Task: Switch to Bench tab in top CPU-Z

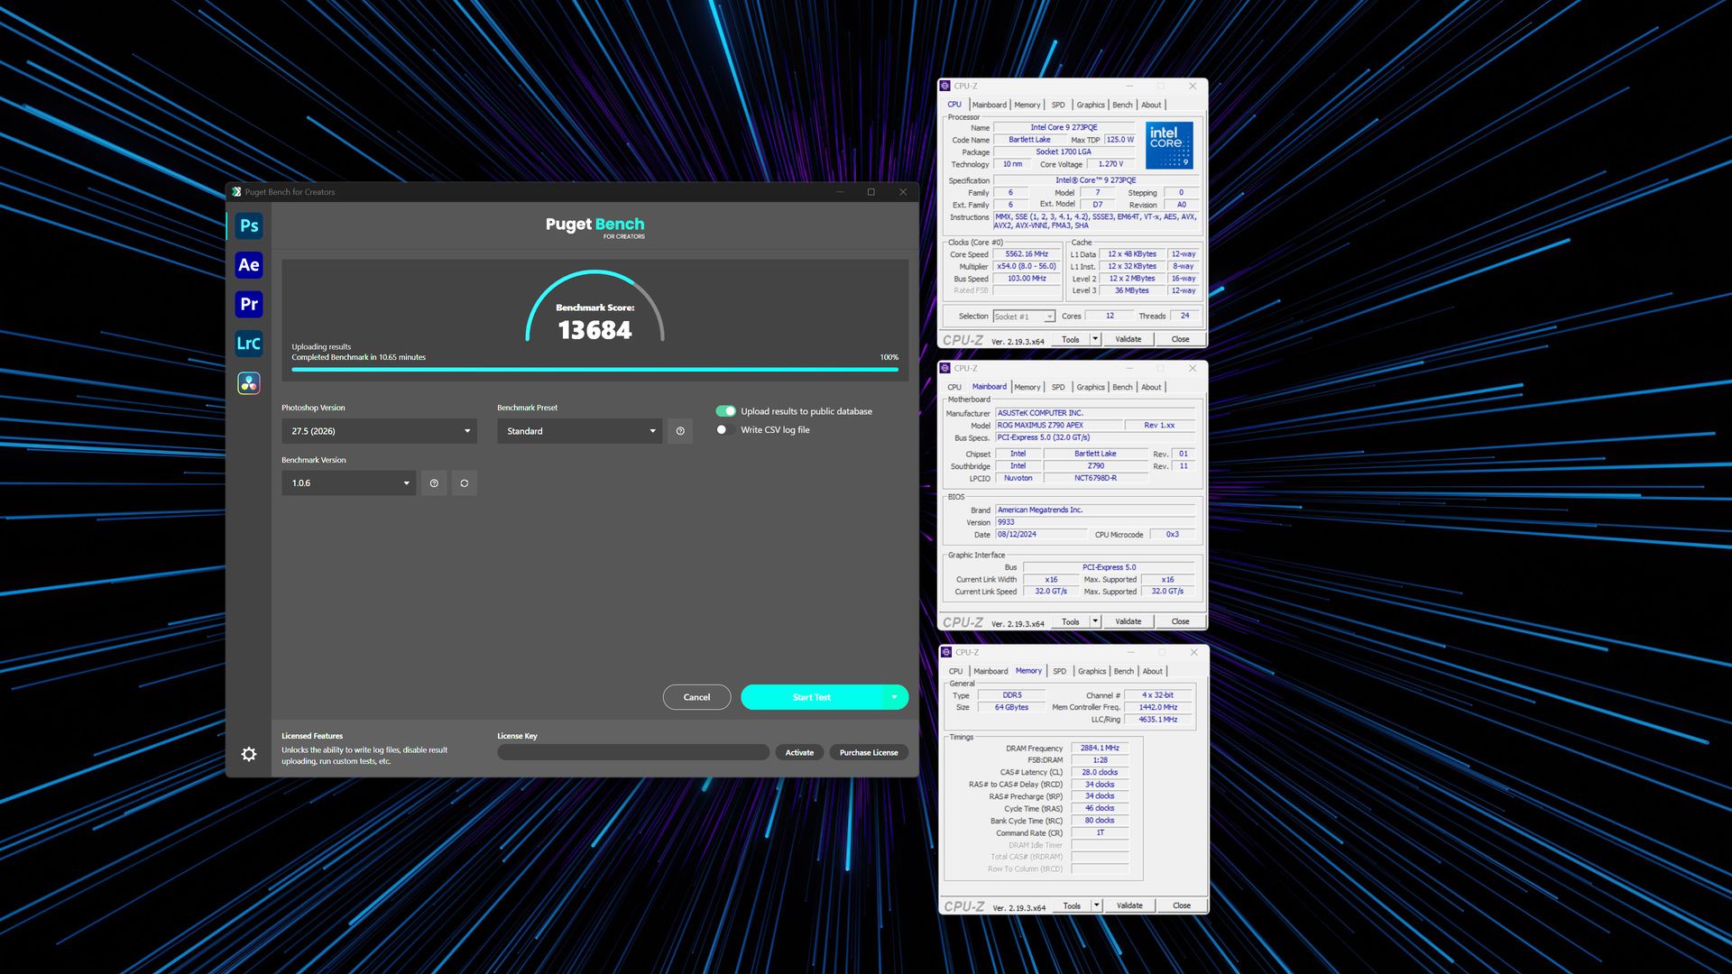Action: (x=1121, y=105)
